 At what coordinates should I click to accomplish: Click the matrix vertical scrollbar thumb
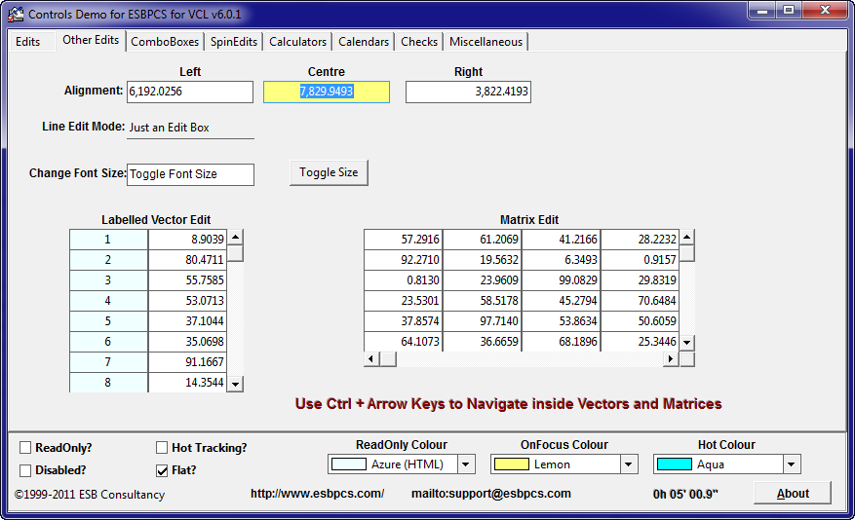(x=687, y=254)
